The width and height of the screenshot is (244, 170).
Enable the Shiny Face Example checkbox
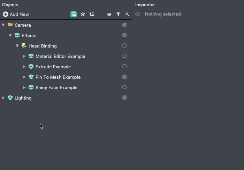click(124, 87)
